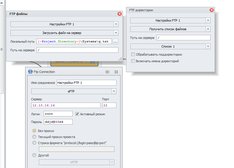
Task: Click Путь на сервере field in FTP директории
Action: (183, 38)
